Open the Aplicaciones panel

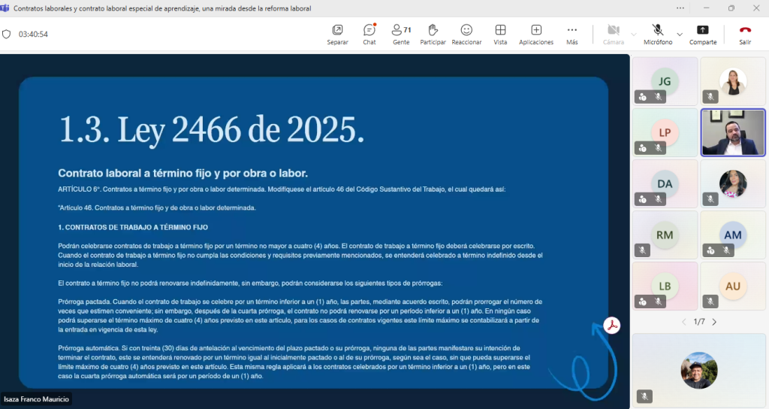click(x=536, y=34)
